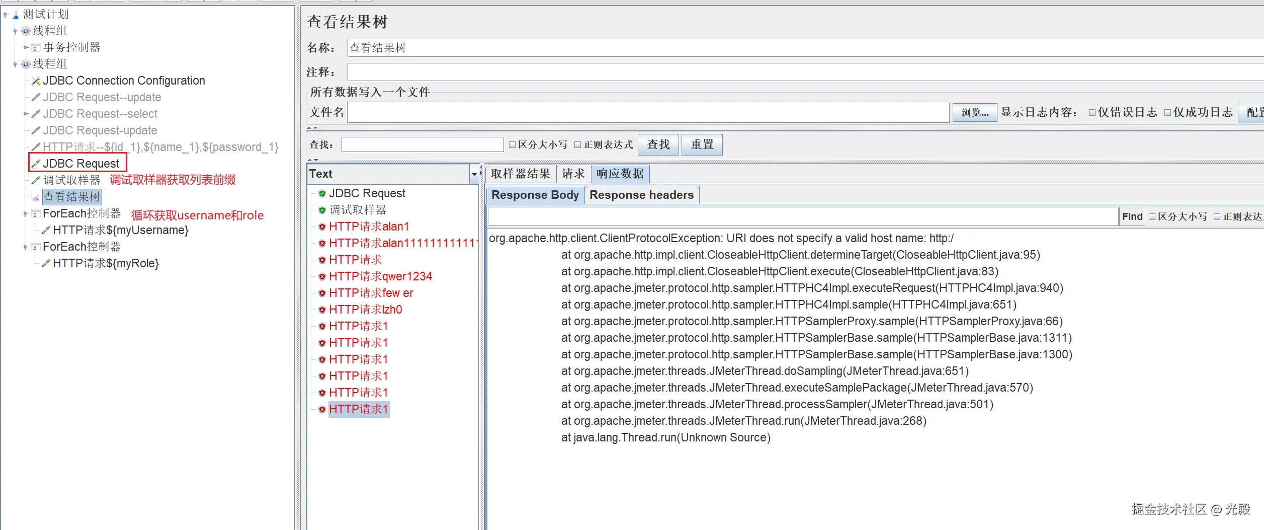Tick 正则表达式 next to the 查找 search field
This screenshot has height=530, width=1264.
pyautogui.click(x=577, y=145)
